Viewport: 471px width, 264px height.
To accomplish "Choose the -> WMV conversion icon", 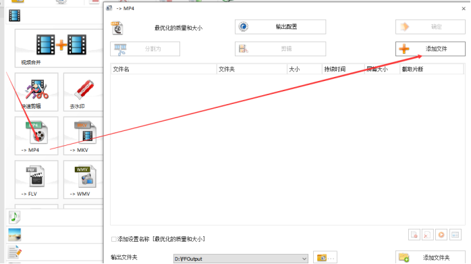I will (x=83, y=180).
